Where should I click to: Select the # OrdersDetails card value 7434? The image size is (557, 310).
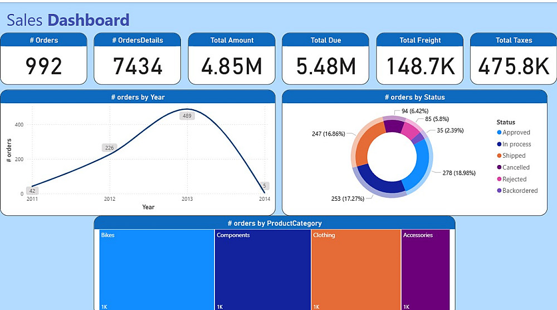(138, 66)
